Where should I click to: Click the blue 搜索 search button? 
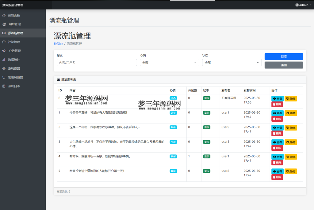(284, 57)
